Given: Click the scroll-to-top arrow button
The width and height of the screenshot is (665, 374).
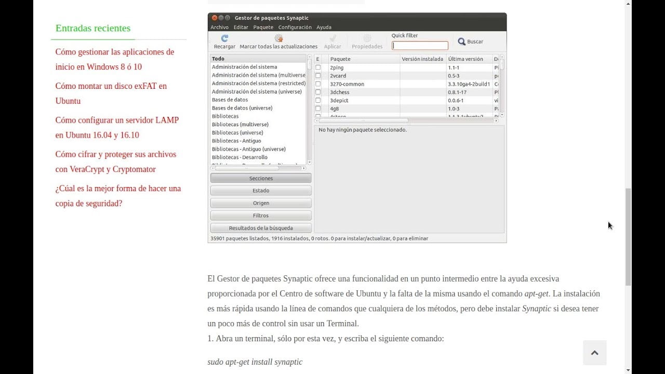Looking at the screenshot, I should coord(595,353).
